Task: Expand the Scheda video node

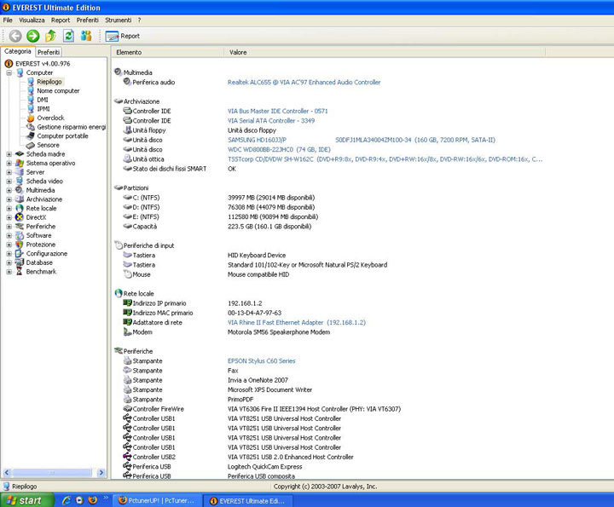Action: pos(9,181)
